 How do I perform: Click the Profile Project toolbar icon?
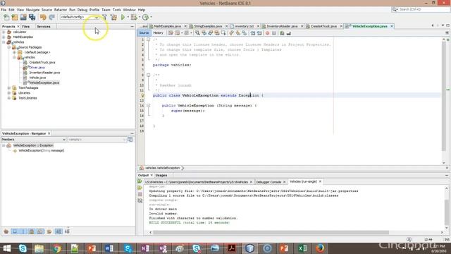(146, 17)
